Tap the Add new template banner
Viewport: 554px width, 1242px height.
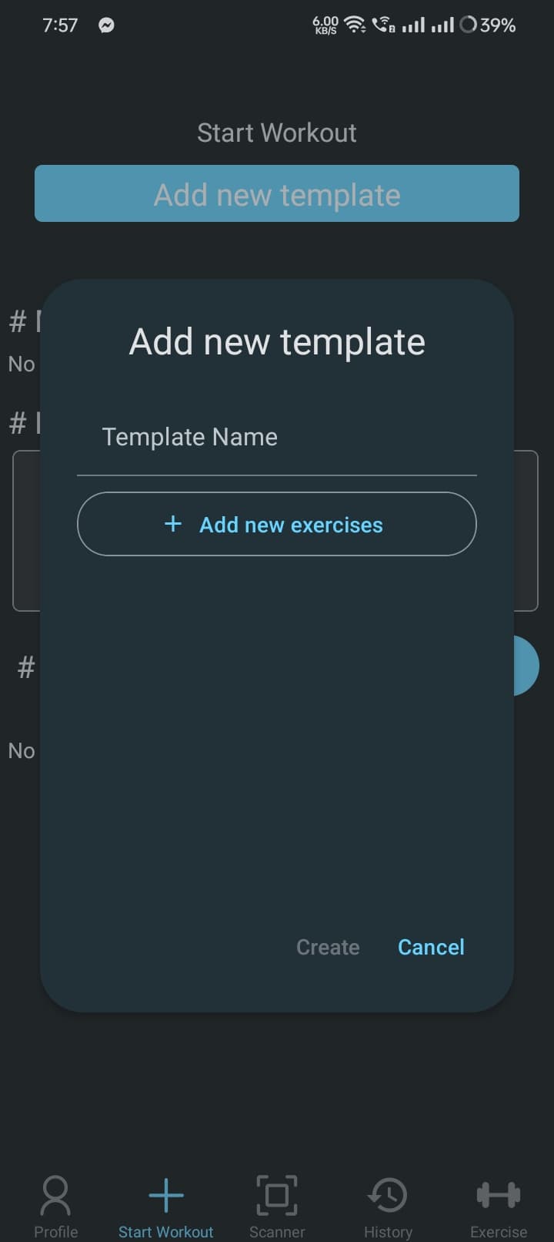point(277,194)
